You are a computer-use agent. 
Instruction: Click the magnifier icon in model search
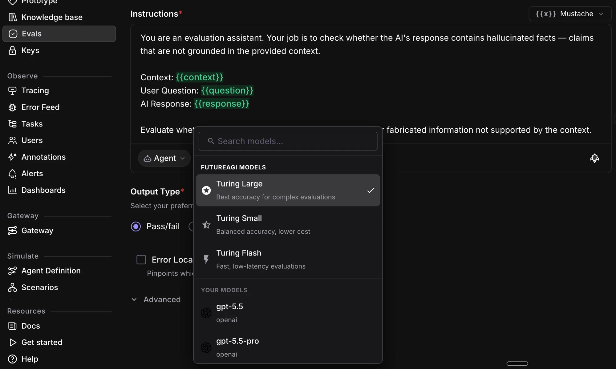point(211,141)
